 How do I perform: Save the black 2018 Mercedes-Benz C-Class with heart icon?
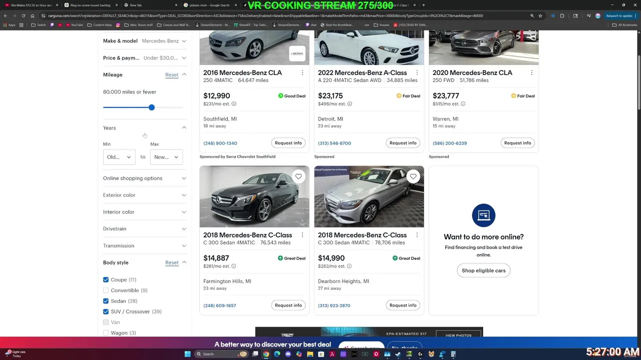(x=298, y=176)
